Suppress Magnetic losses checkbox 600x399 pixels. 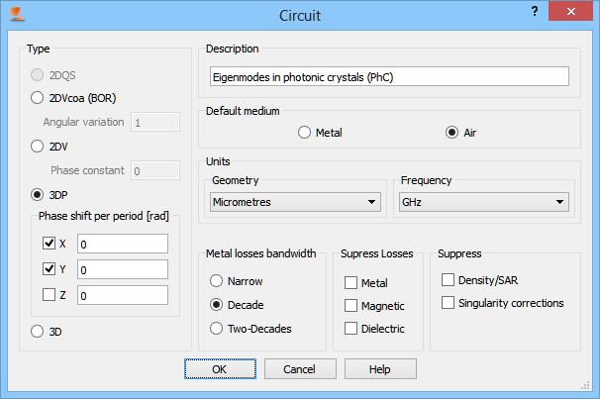(351, 306)
